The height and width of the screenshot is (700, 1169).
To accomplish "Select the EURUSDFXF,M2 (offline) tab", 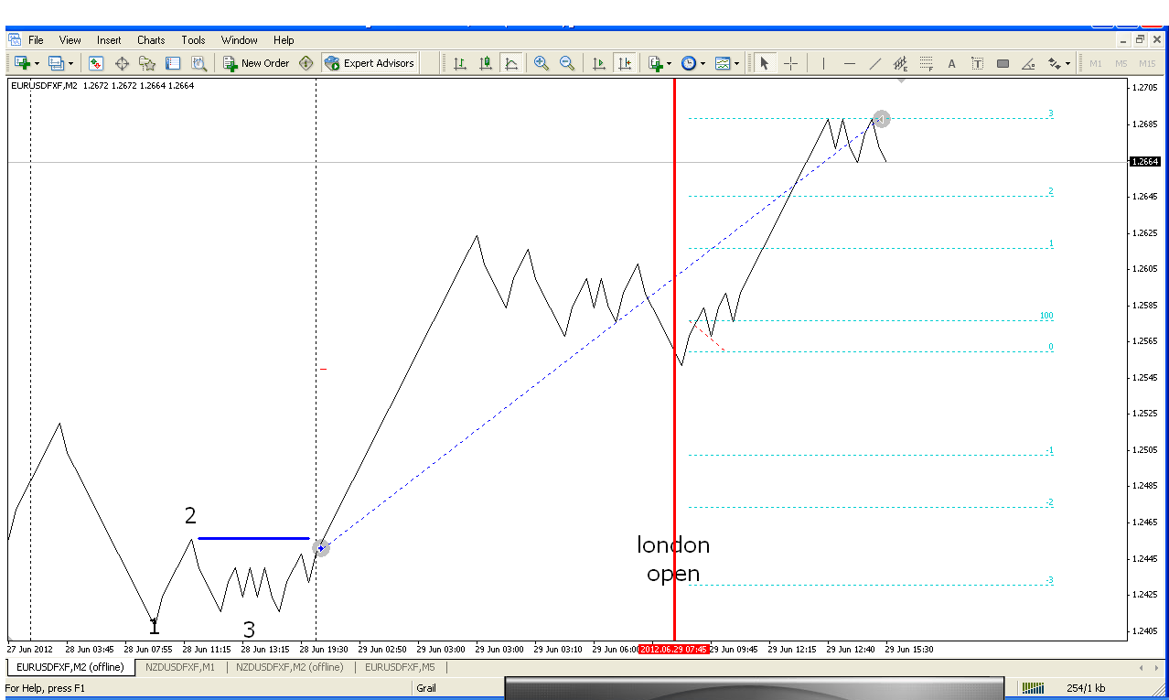I will 70,667.
